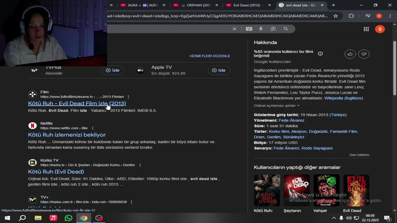Open the Vahşet poster thumbnail

(x=326, y=190)
